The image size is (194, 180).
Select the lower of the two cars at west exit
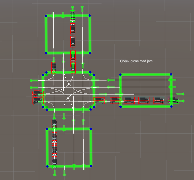[x=38, y=101]
